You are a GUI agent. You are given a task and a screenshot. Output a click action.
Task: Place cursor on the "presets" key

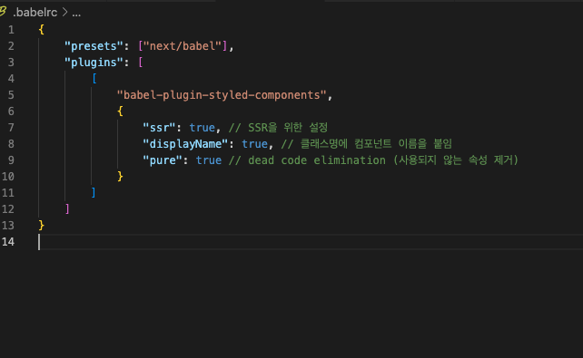[x=94, y=46]
